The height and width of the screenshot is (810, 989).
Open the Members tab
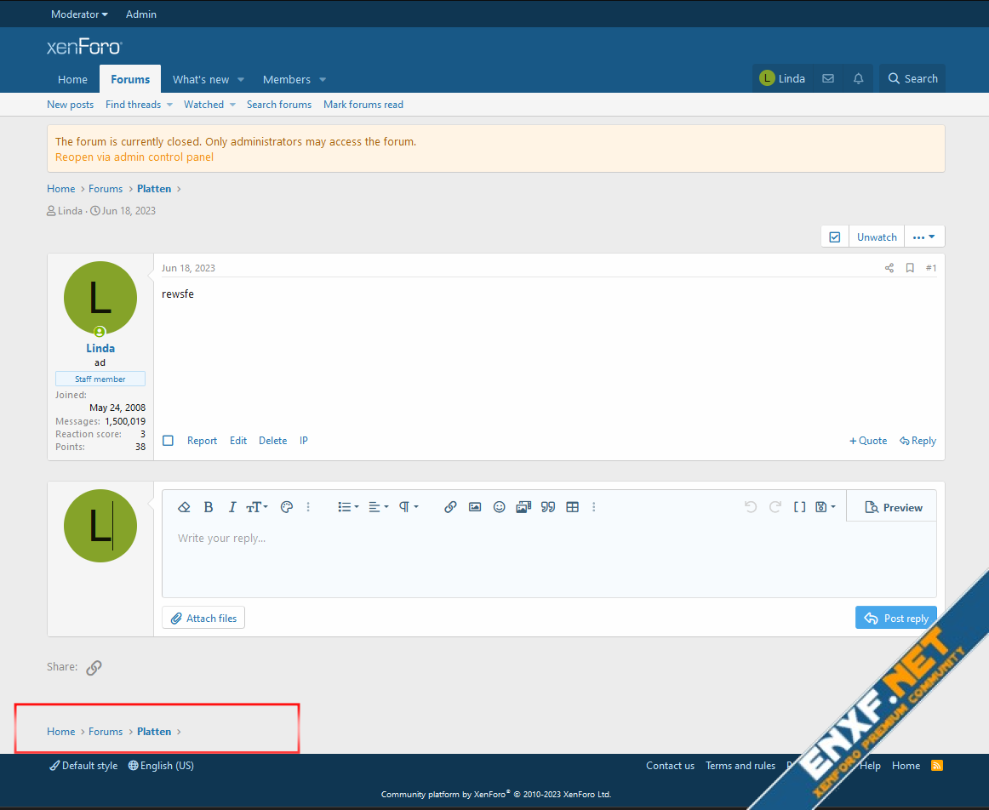287,80
